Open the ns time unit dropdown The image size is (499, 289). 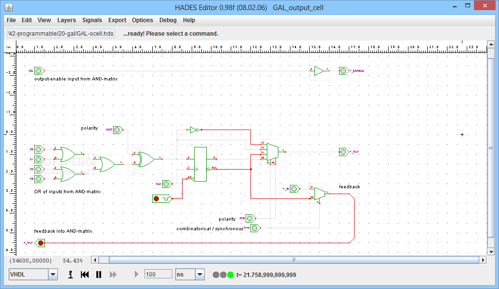[200, 275]
